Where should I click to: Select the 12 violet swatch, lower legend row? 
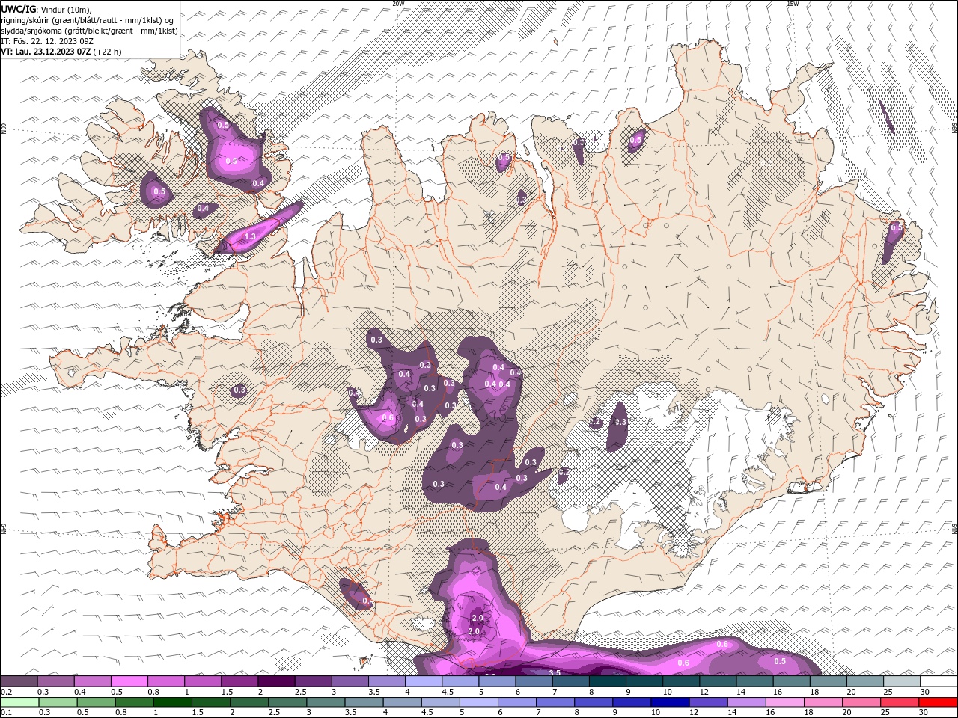pos(708,702)
